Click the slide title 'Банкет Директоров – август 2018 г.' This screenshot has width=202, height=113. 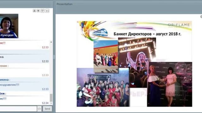pyautogui.click(x=147, y=34)
